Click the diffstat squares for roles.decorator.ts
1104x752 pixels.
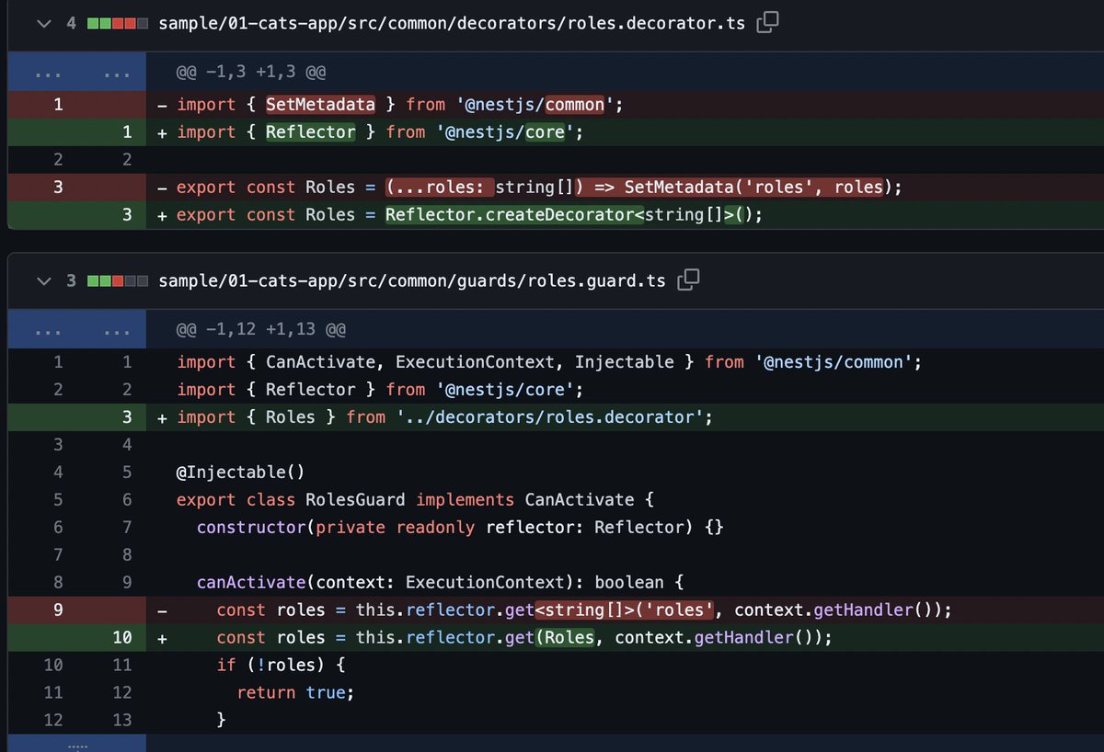[x=117, y=23]
